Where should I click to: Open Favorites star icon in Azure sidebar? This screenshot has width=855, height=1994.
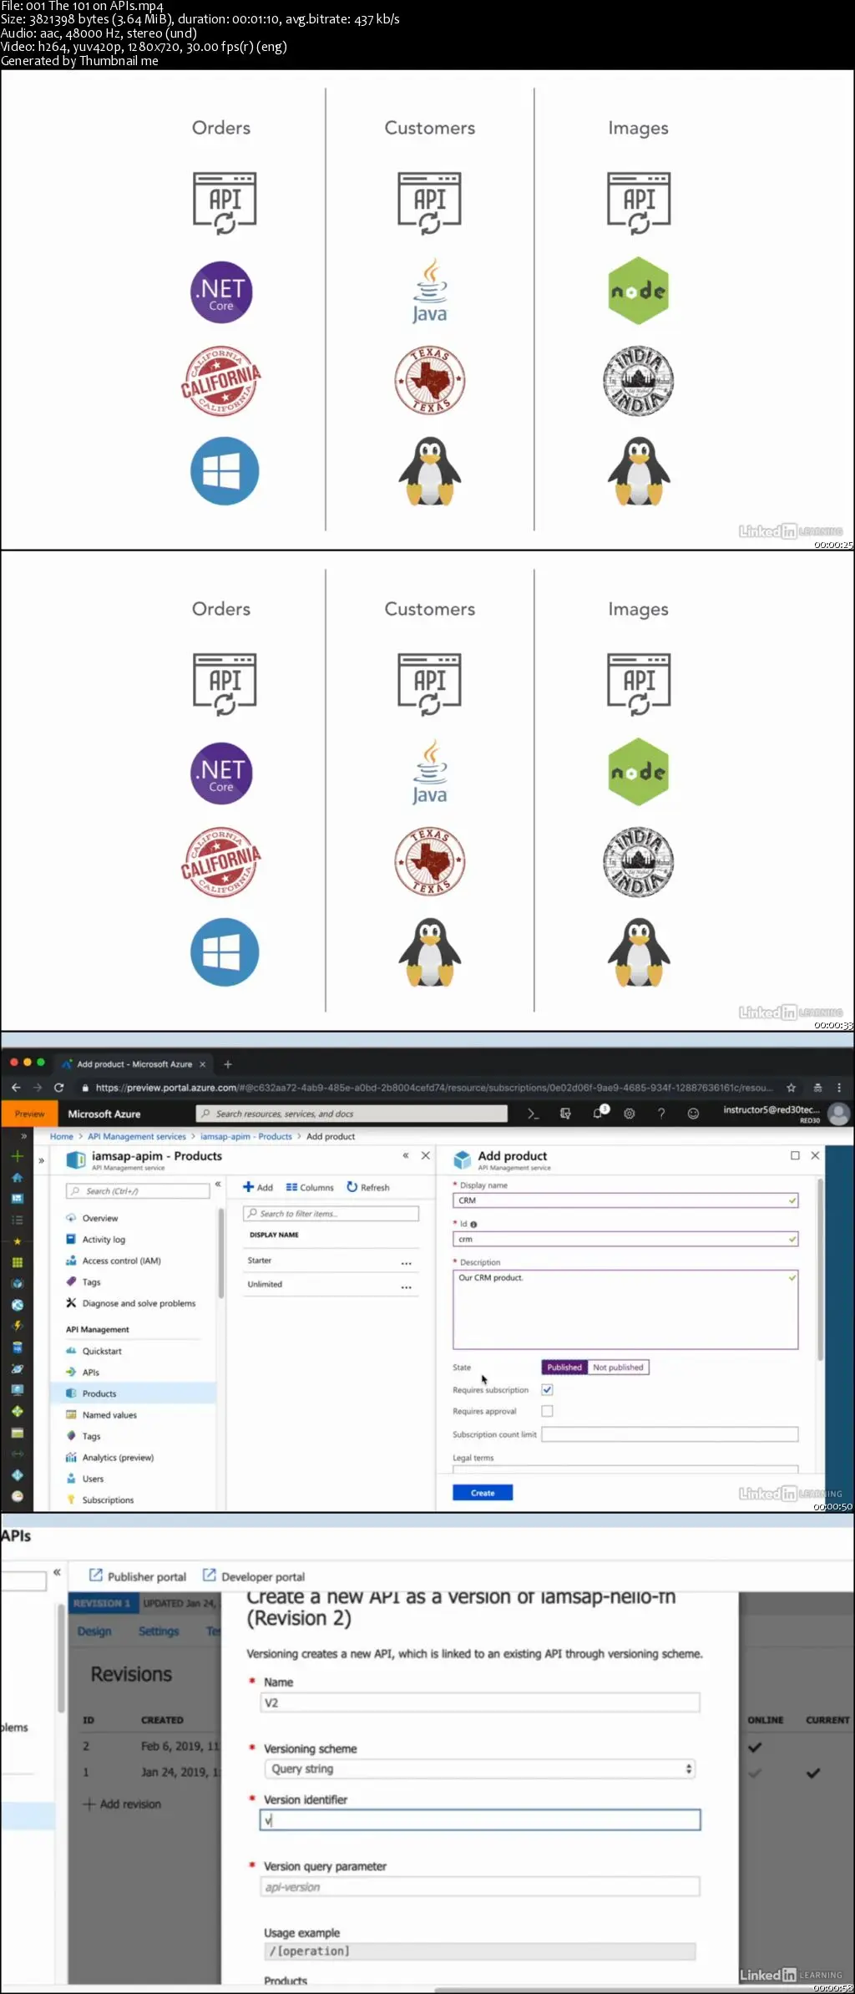pyautogui.click(x=17, y=1241)
